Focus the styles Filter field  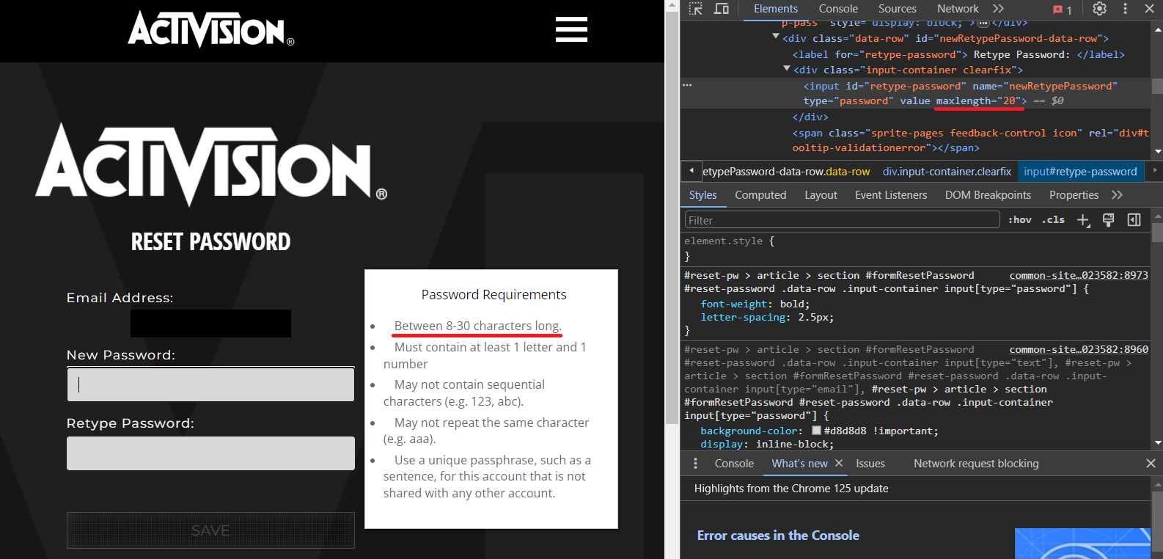pyautogui.click(x=842, y=220)
